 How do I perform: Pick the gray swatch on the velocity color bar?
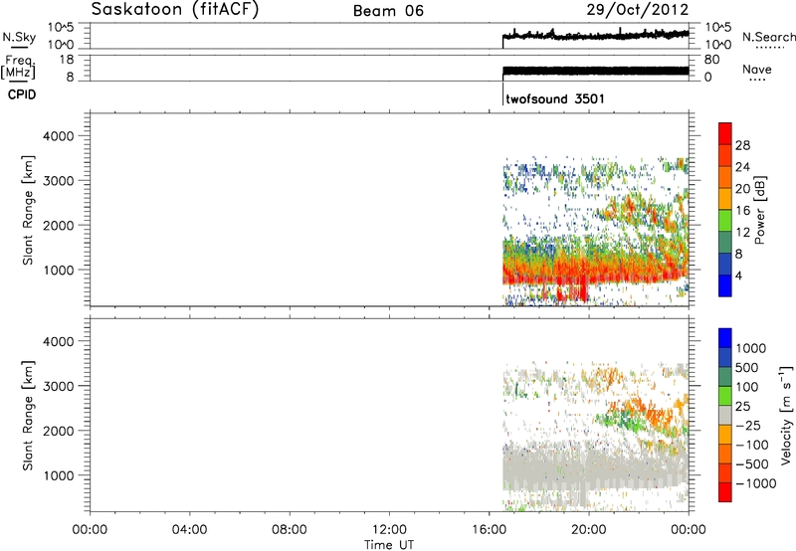(x=725, y=416)
